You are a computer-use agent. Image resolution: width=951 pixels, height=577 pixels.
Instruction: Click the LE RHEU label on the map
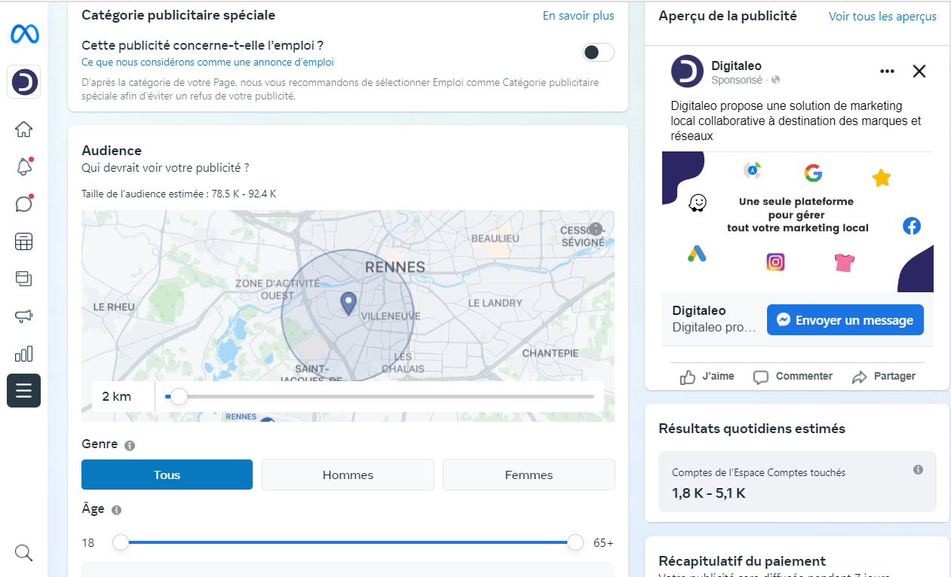click(113, 307)
